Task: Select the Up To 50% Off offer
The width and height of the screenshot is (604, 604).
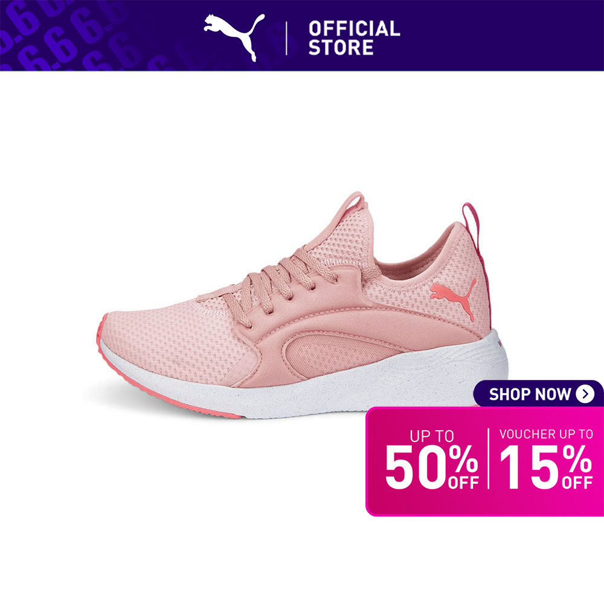Action: pyautogui.click(x=432, y=459)
